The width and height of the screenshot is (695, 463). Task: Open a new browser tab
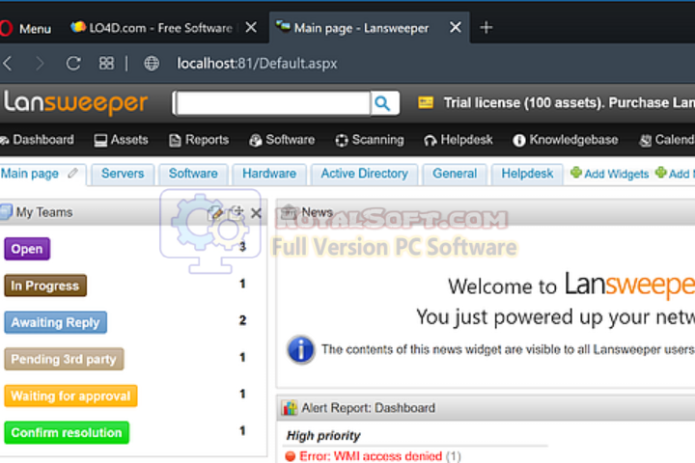click(x=486, y=27)
